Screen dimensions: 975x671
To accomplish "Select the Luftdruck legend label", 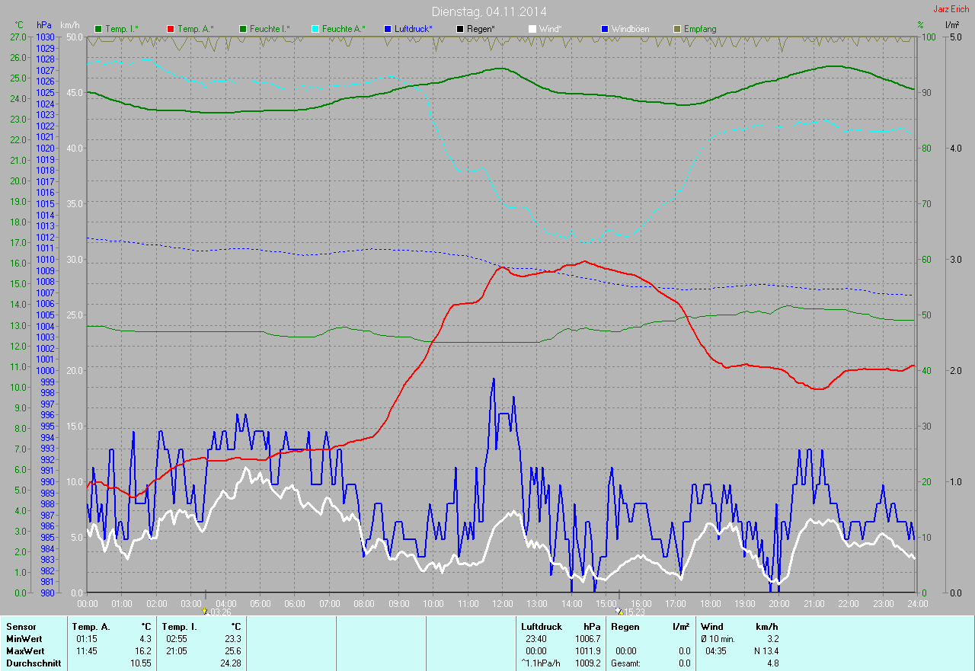I will tap(414, 29).
